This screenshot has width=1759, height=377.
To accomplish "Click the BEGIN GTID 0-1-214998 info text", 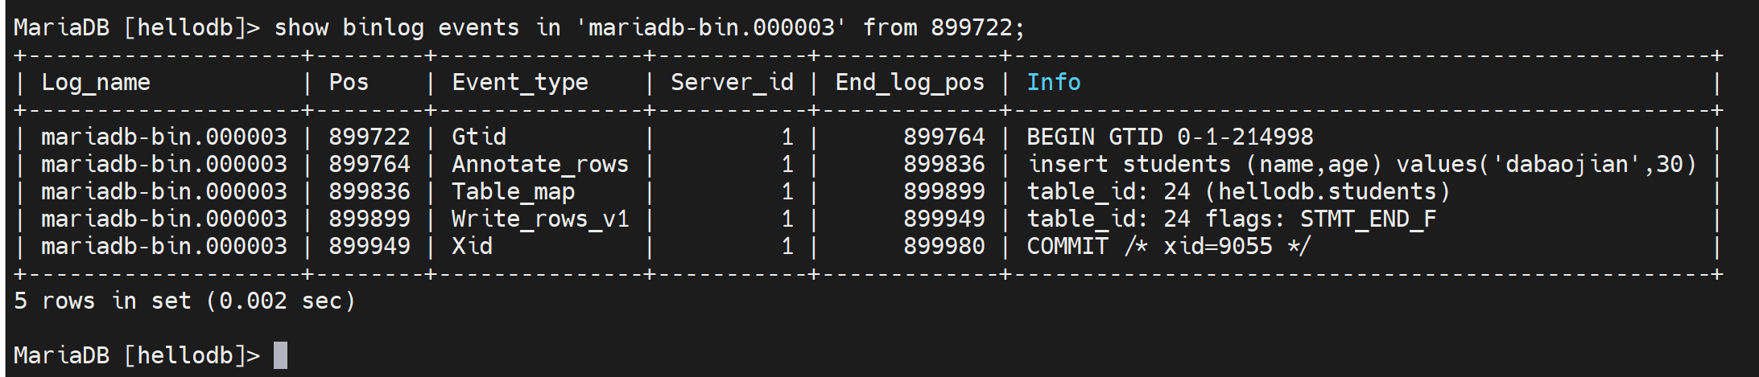I will click(x=1169, y=137).
